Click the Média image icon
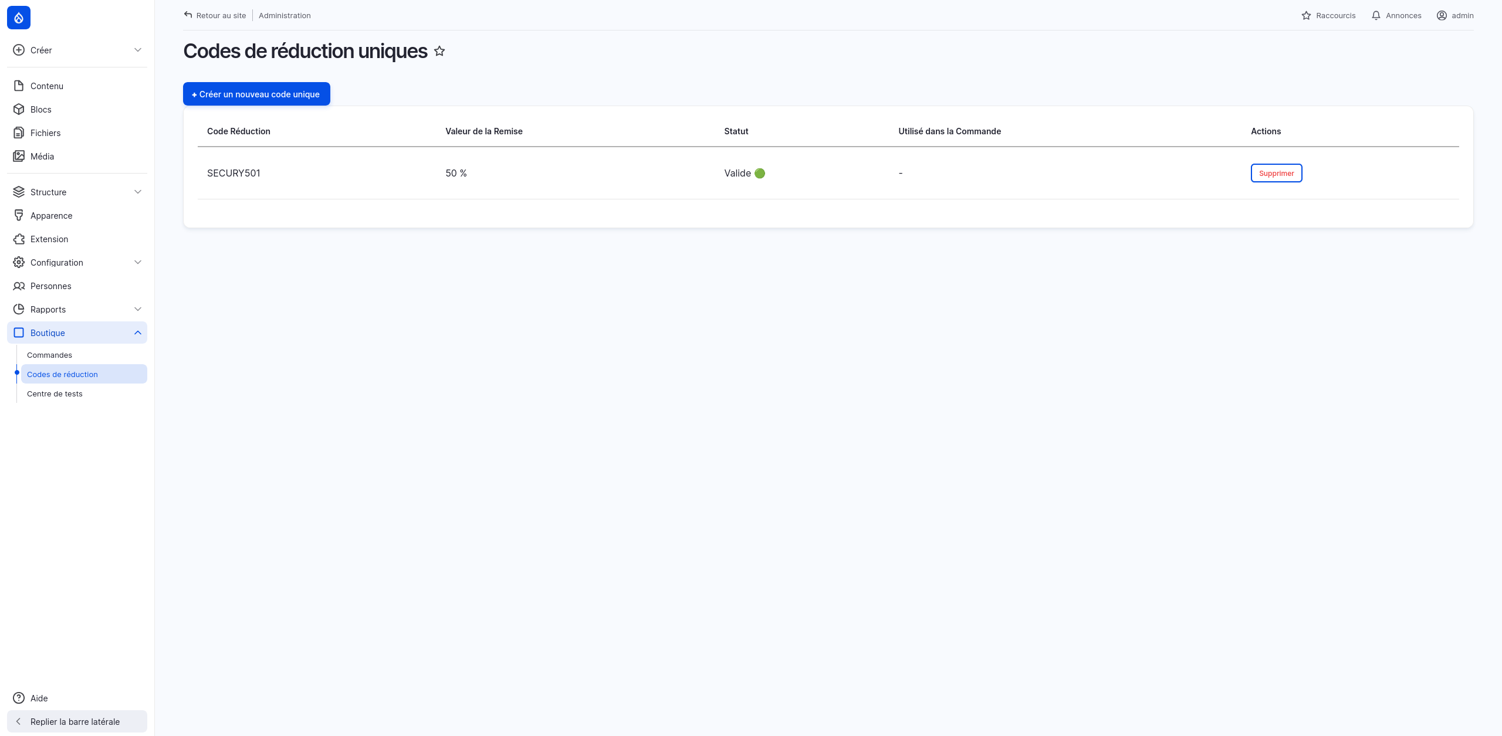Image resolution: width=1502 pixels, height=736 pixels. (x=19, y=156)
